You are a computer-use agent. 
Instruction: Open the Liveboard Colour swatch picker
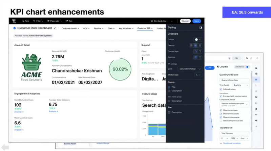[197, 40]
